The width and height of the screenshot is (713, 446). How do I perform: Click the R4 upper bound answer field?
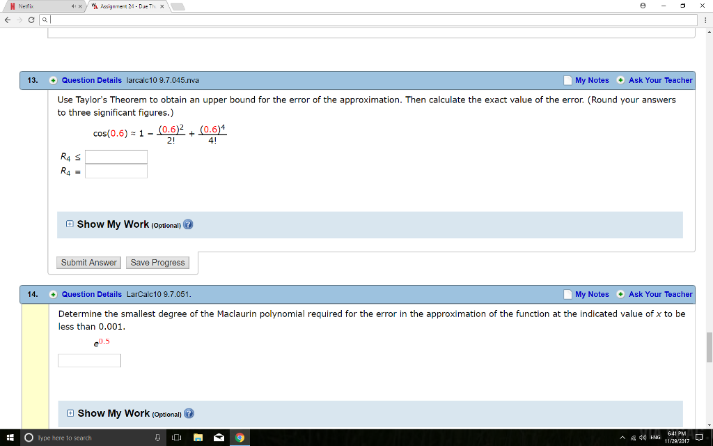click(x=116, y=157)
